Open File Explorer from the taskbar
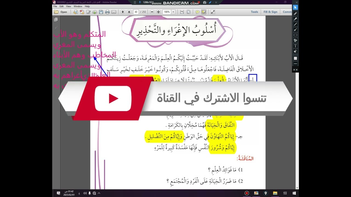Image resolution: width=351 pixels, height=197 pixels. (x=275, y=193)
